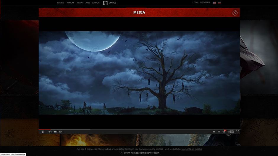The width and height of the screenshot is (278, 156).
Task: Mute the video volume
Action: coord(50,132)
